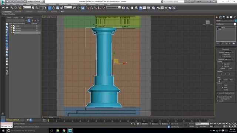Click the Mirror tool icon
The width and height of the screenshot is (237, 133).
tap(123, 8)
